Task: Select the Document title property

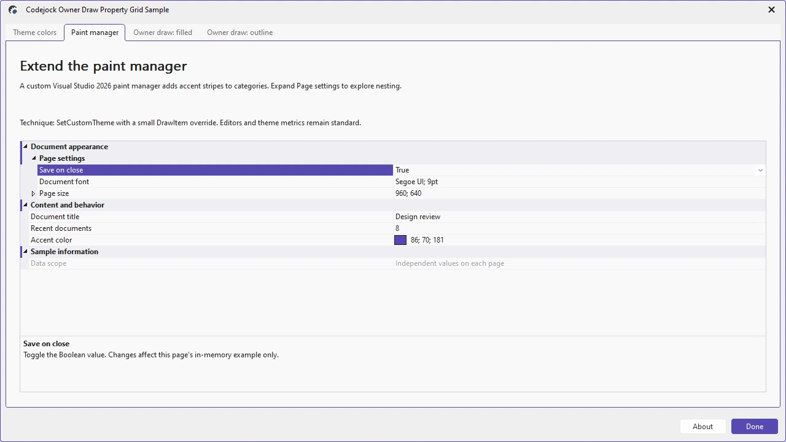Action: click(x=55, y=217)
